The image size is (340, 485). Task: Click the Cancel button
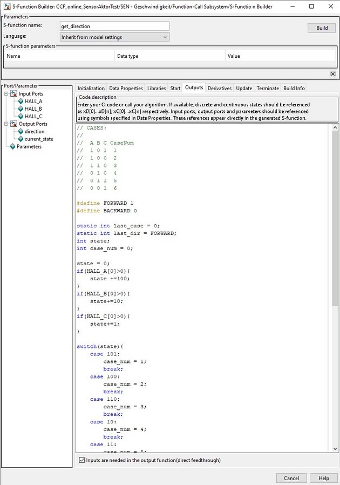pyautogui.click(x=291, y=478)
